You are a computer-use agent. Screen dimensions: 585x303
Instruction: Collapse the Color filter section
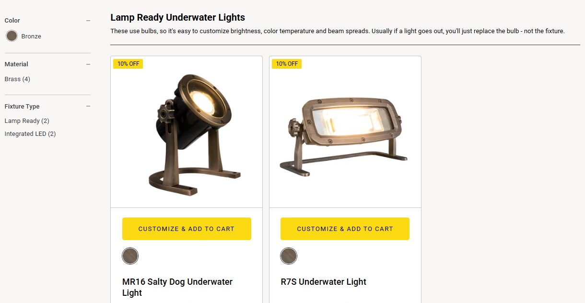(x=88, y=21)
